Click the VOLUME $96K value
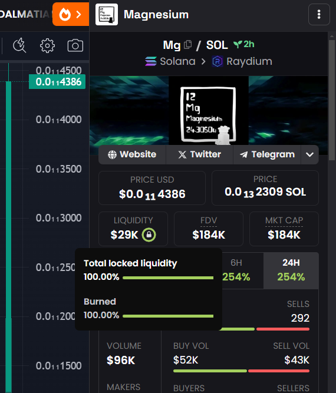 pyautogui.click(x=121, y=360)
